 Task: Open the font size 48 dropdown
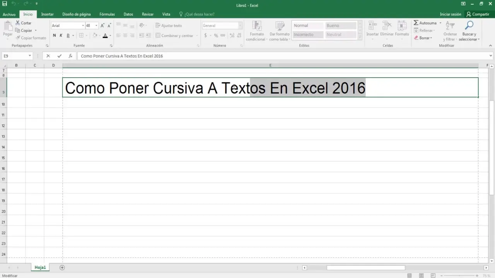pos(96,25)
